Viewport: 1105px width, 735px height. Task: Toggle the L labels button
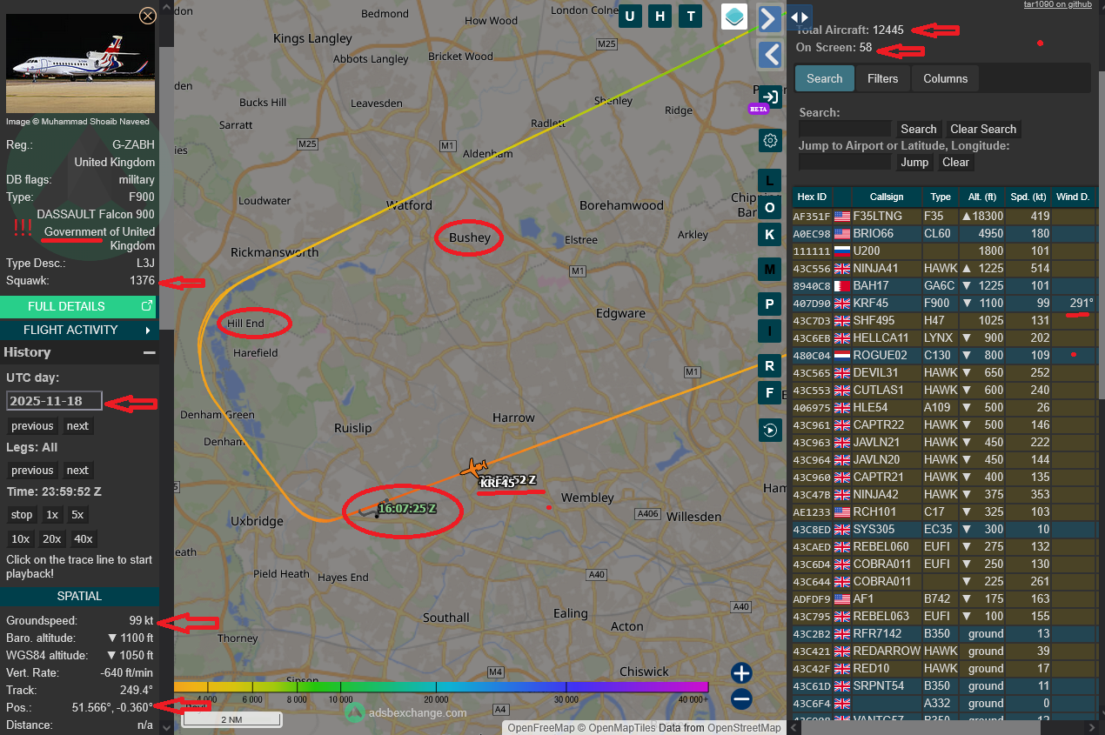[x=769, y=181]
